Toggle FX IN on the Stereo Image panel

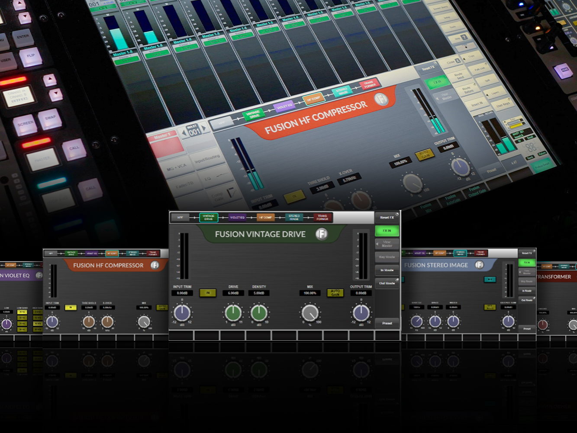(527, 262)
